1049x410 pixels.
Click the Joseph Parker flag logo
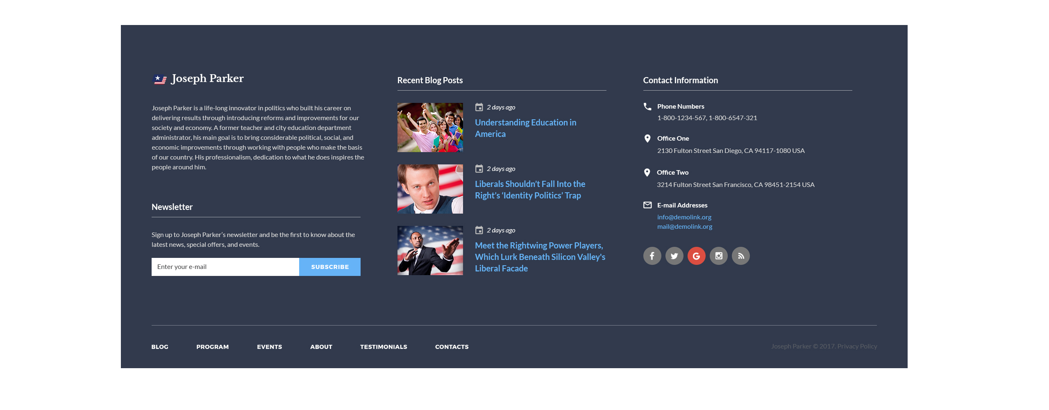159,79
